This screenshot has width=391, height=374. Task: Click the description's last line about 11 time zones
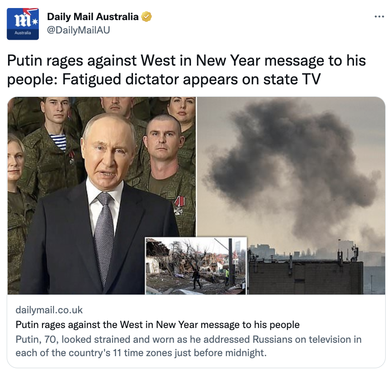point(141,353)
